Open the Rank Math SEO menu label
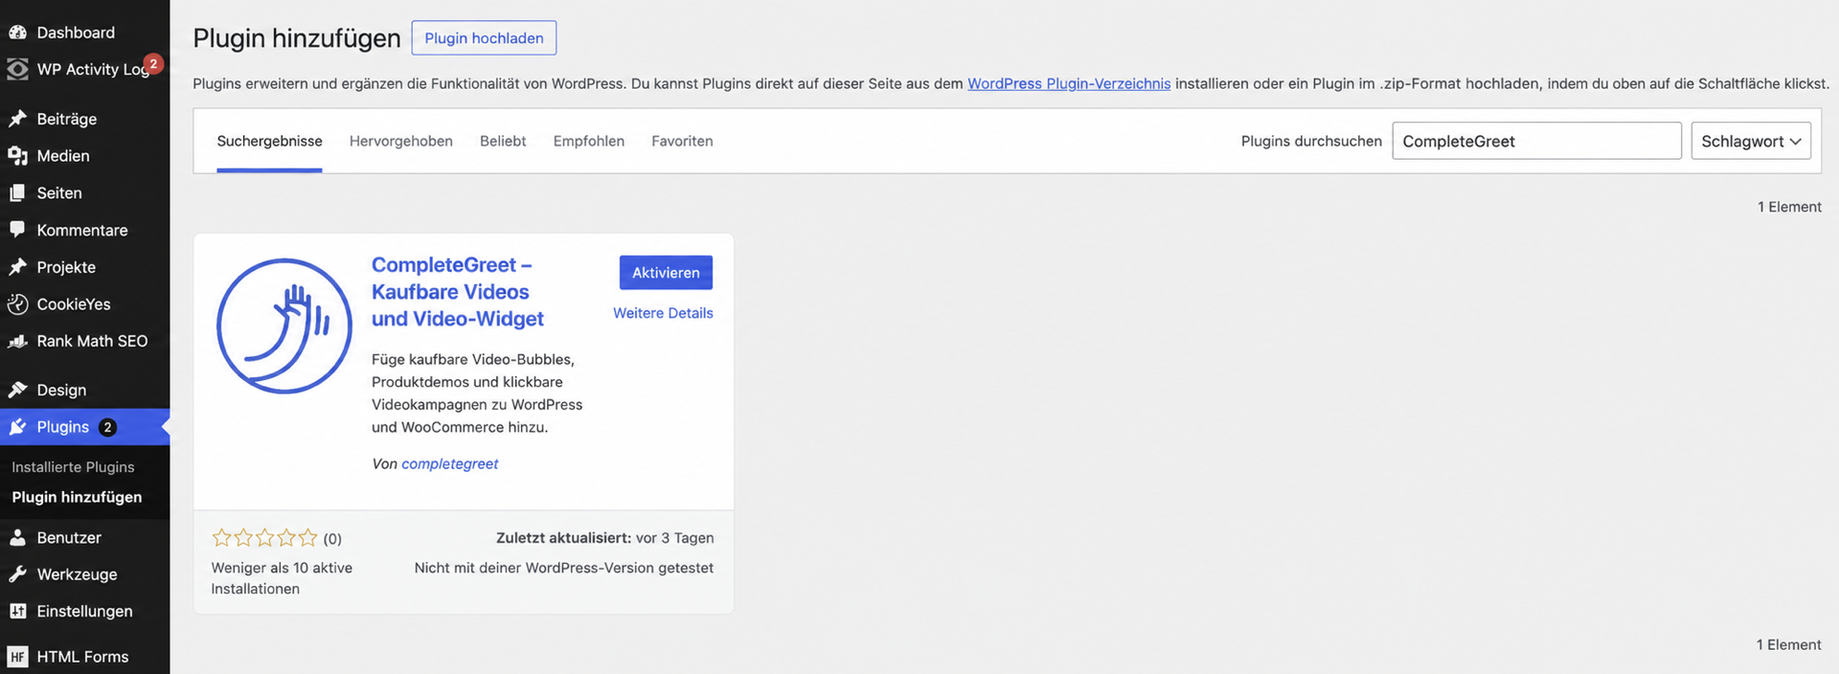 pos(92,341)
